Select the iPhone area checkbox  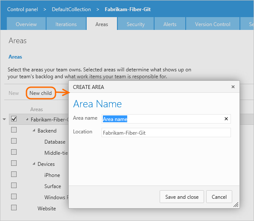pyautogui.click(x=14, y=174)
